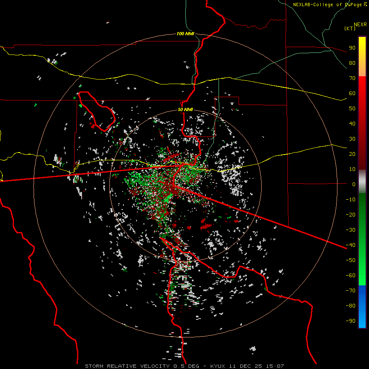Click the -60 scale label
The image size is (369, 369).
pyautogui.click(x=351, y=276)
